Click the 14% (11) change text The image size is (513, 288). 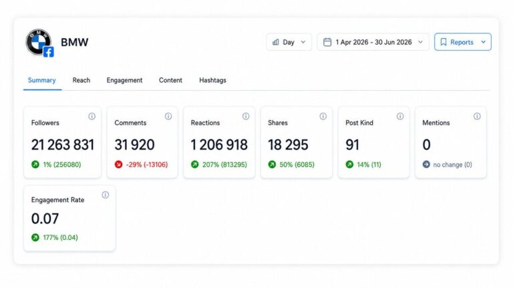(369, 165)
